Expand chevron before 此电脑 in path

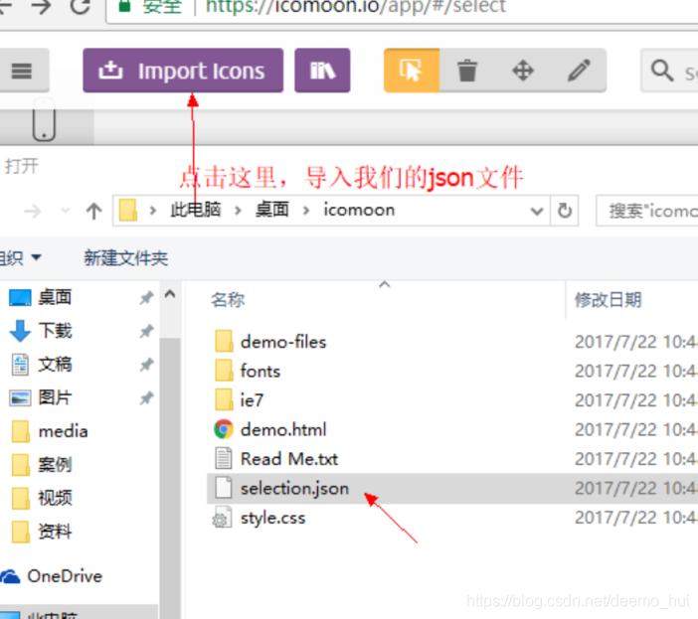point(153,210)
